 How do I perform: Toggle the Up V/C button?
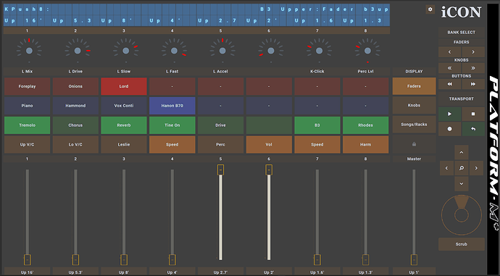click(x=27, y=145)
